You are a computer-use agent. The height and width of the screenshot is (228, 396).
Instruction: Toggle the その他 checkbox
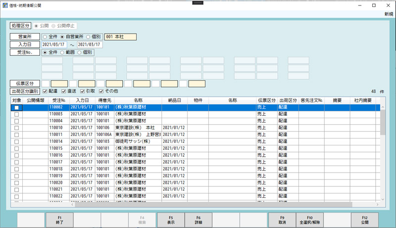coord(101,91)
